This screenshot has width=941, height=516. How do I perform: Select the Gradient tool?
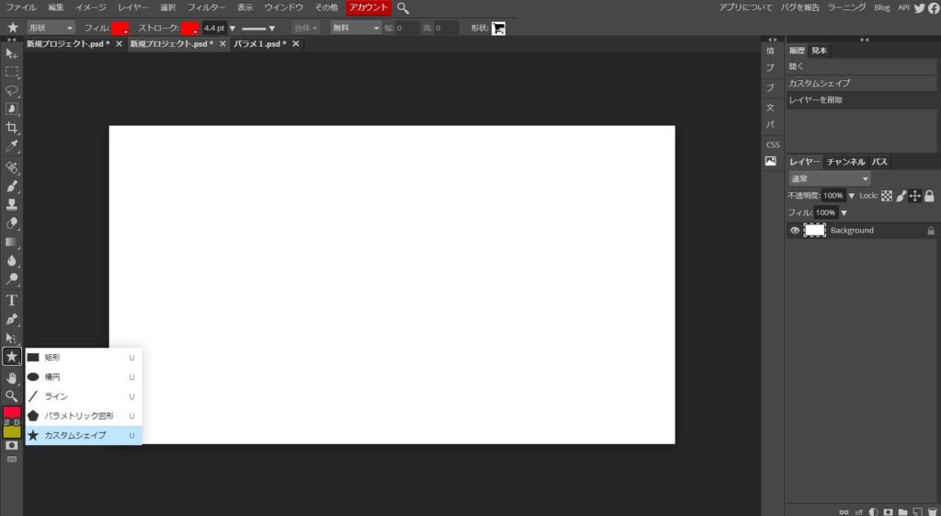(x=12, y=242)
